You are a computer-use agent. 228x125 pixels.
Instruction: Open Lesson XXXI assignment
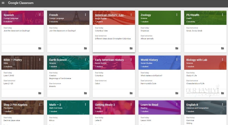(x=146, y=120)
